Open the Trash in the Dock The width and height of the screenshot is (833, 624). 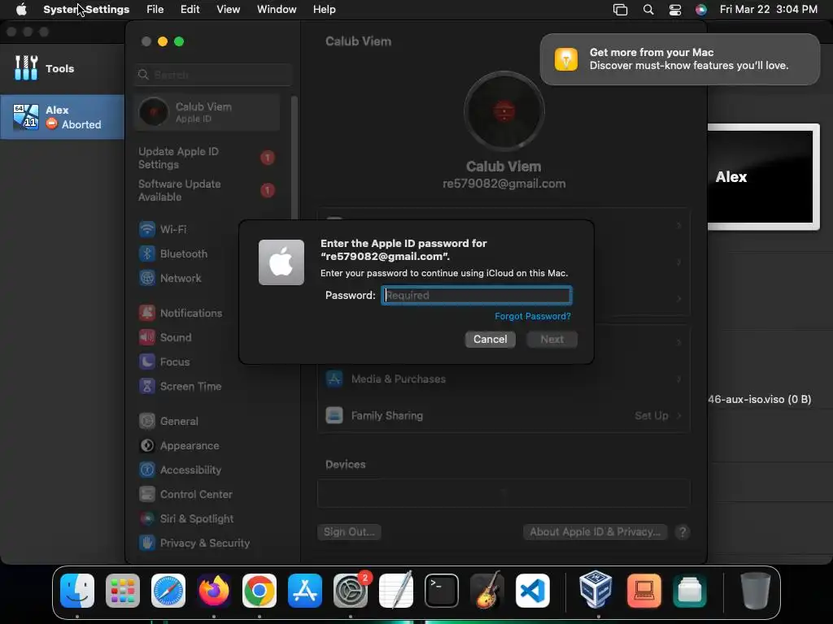coord(756,591)
